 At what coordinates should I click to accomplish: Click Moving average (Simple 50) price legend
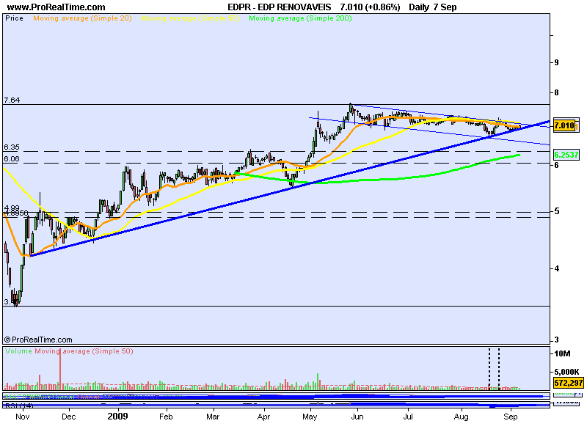click(x=190, y=18)
